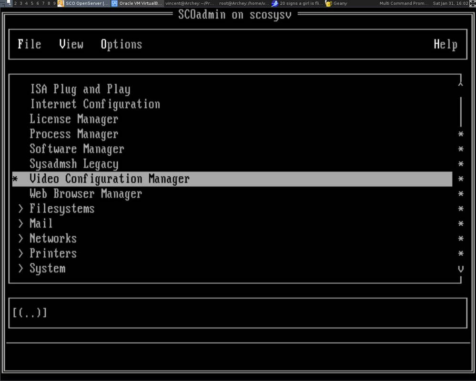Open the License Manager entry
The height and width of the screenshot is (381, 476).
point(73,119)
